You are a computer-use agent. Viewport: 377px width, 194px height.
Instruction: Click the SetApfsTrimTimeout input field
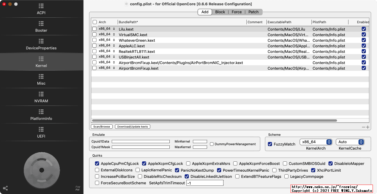click(205, 183)
